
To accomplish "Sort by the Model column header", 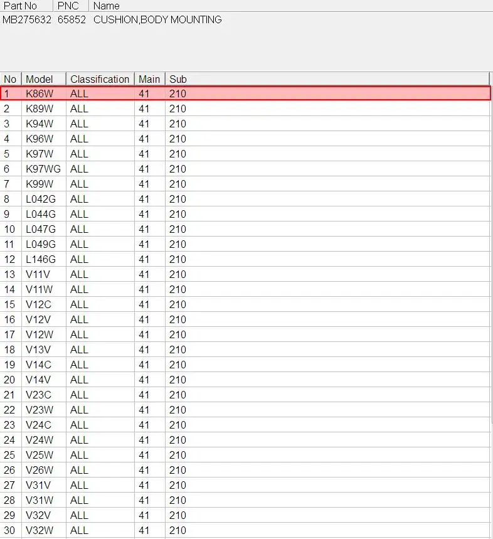I will tap(44, 79).
